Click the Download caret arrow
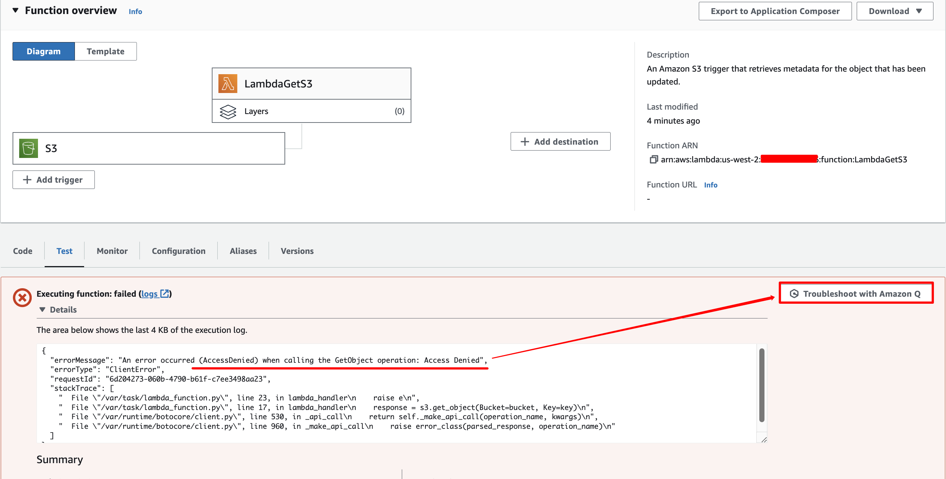The image size is (946, 479). (919, 11)
